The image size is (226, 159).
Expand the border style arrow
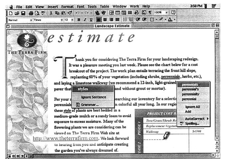(156, 19)
